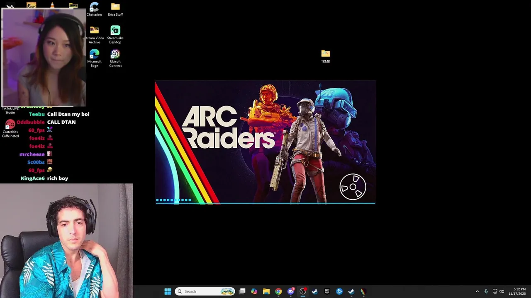Viewport: 531px width, 298px height.
Task: Click the bottom-left streamer webcam overlay
Action: click(x=66, y=241)
